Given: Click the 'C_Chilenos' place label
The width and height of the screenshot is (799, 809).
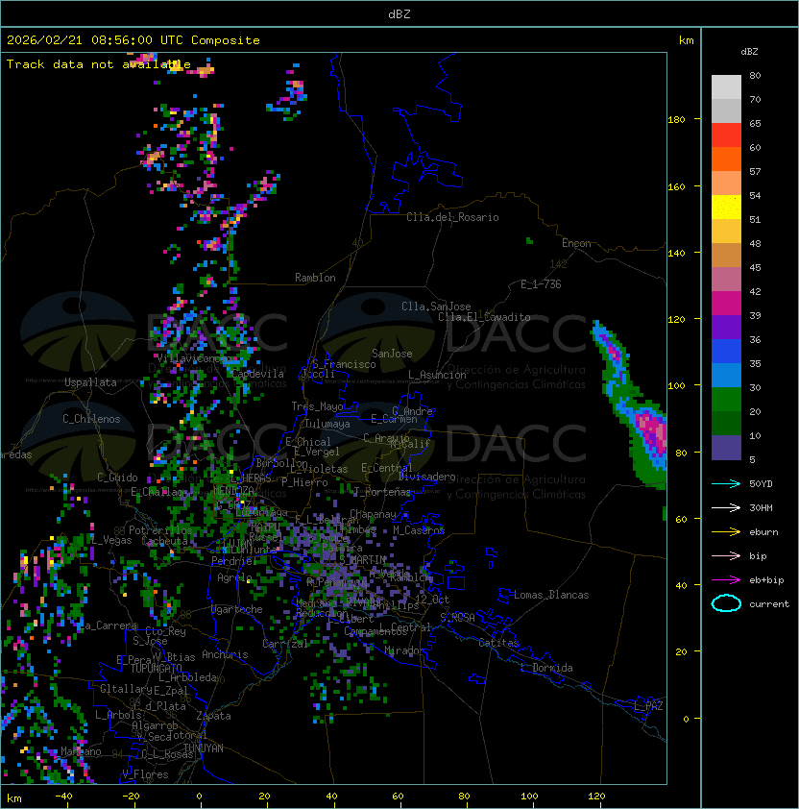Looking at the screenshot, I should (91, 419).
